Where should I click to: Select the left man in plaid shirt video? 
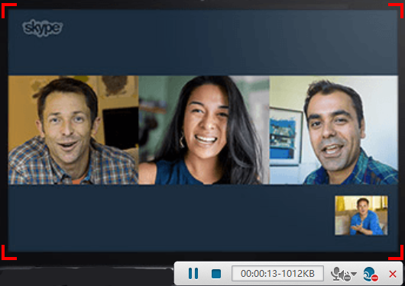click(73, 130)
